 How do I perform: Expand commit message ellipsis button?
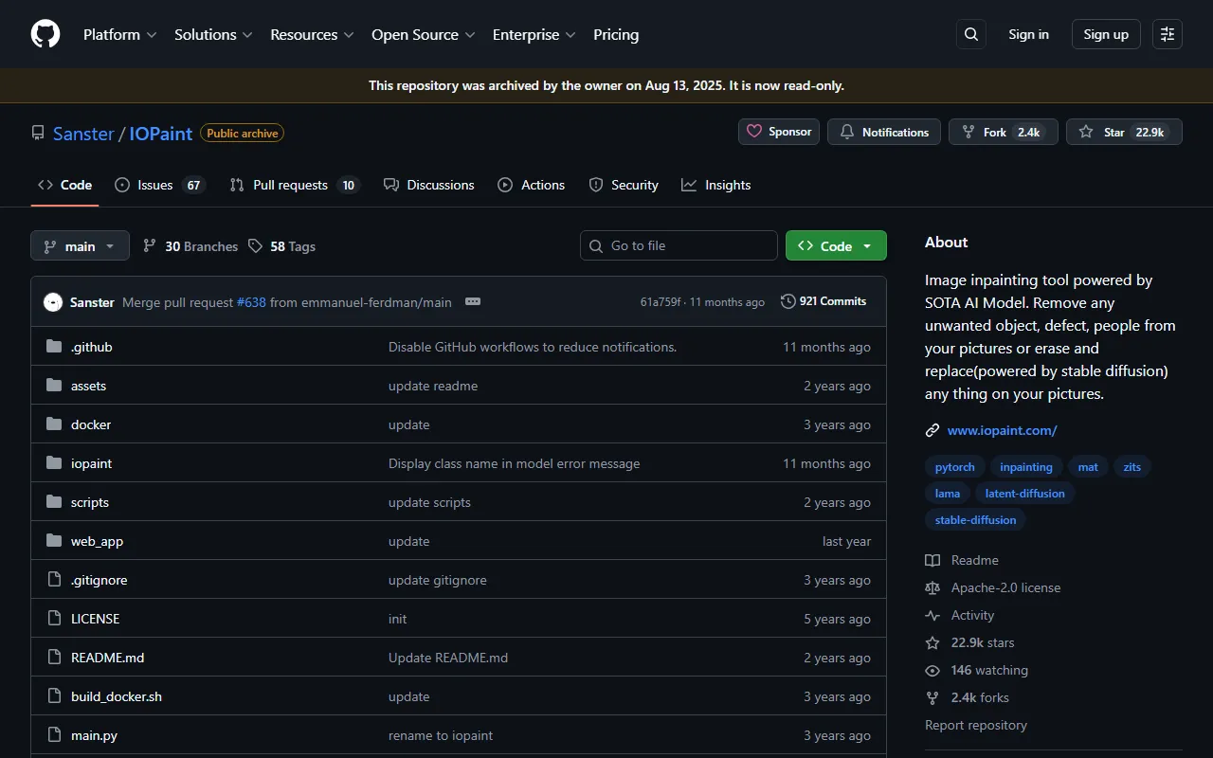pos(473,301)
